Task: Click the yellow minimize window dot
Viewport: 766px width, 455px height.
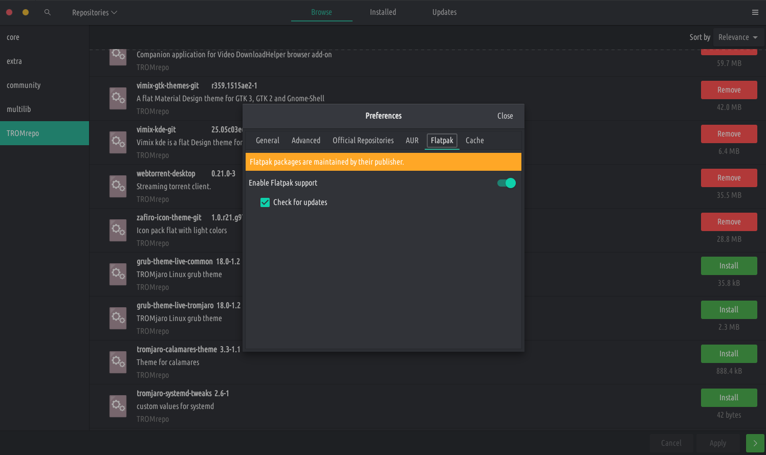Action: point(26,12)
